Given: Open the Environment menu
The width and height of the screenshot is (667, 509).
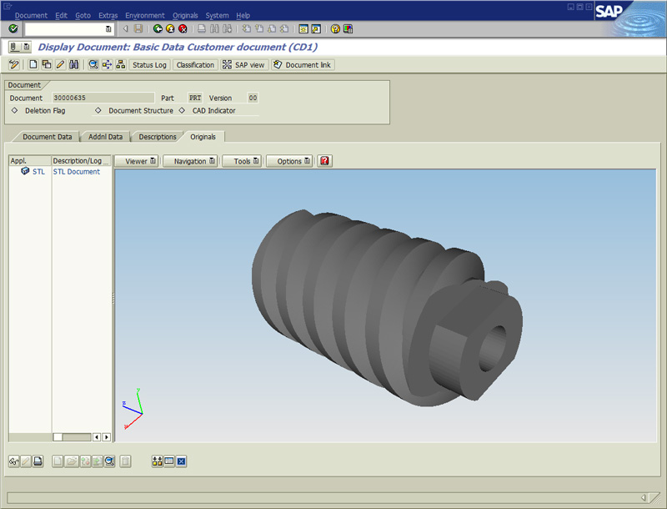Looking at the screenshot, I should (144, 15).
